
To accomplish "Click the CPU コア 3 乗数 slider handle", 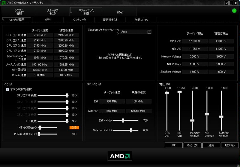I will tap(67, 115).
